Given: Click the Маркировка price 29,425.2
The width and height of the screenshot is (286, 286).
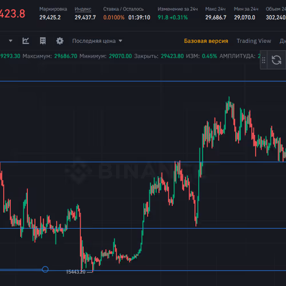Looking at the screenshot, I should (50, 18).
